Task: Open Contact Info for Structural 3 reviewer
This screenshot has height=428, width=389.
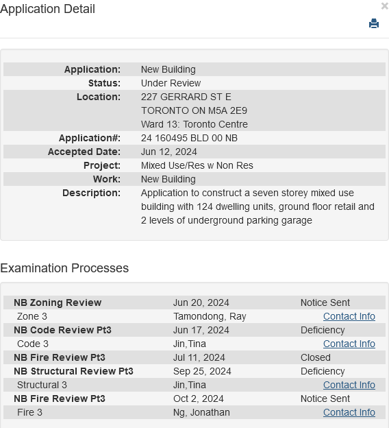Action: 349,385
